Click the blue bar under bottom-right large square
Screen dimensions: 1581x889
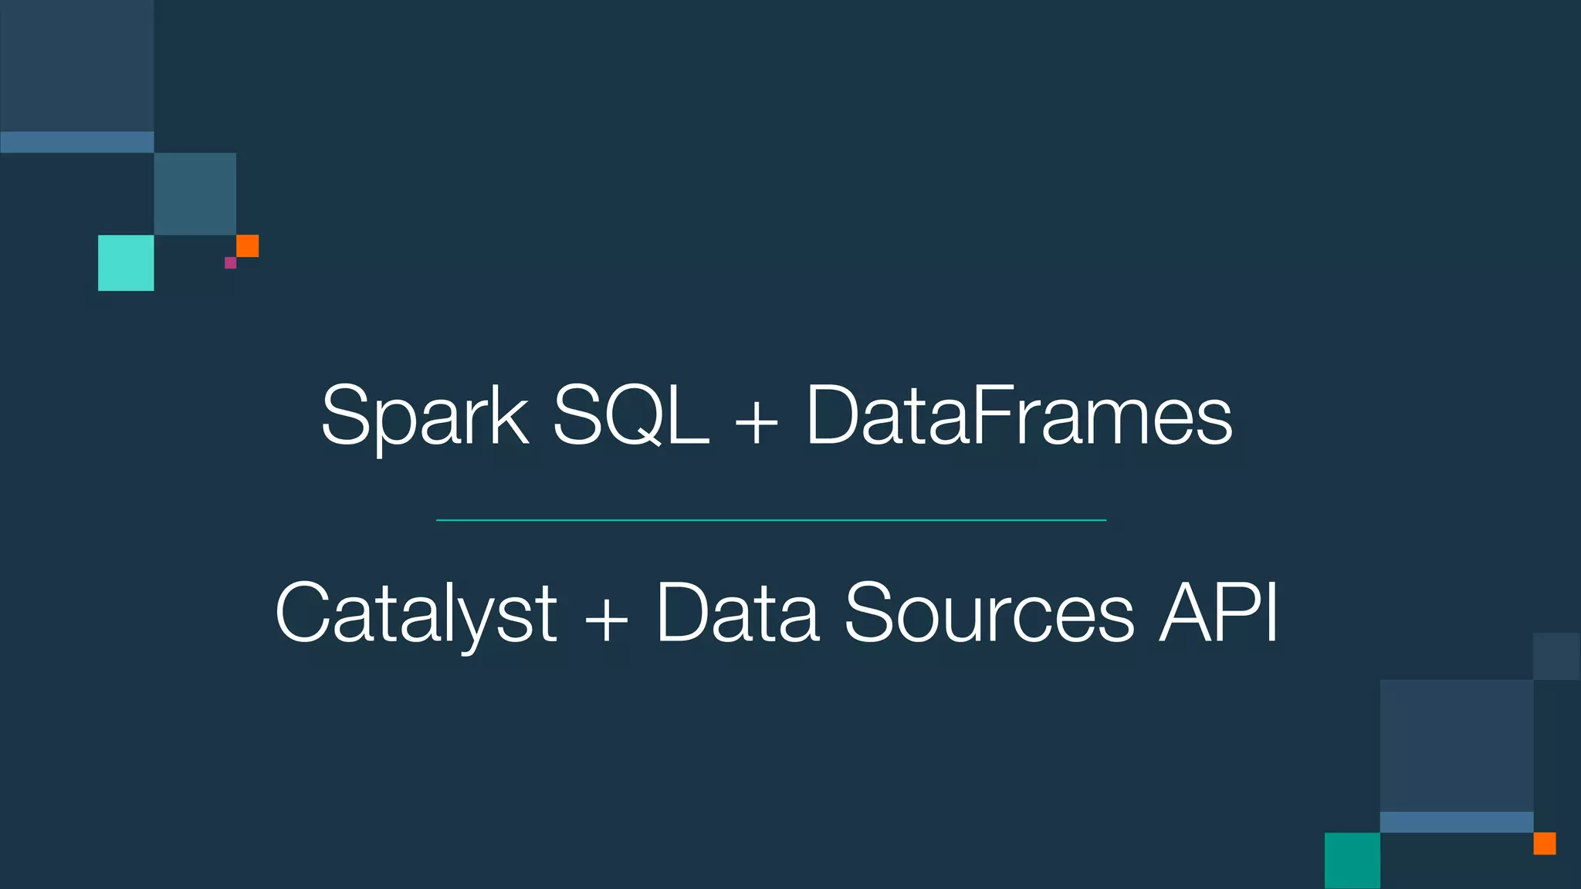[1457, 822]
